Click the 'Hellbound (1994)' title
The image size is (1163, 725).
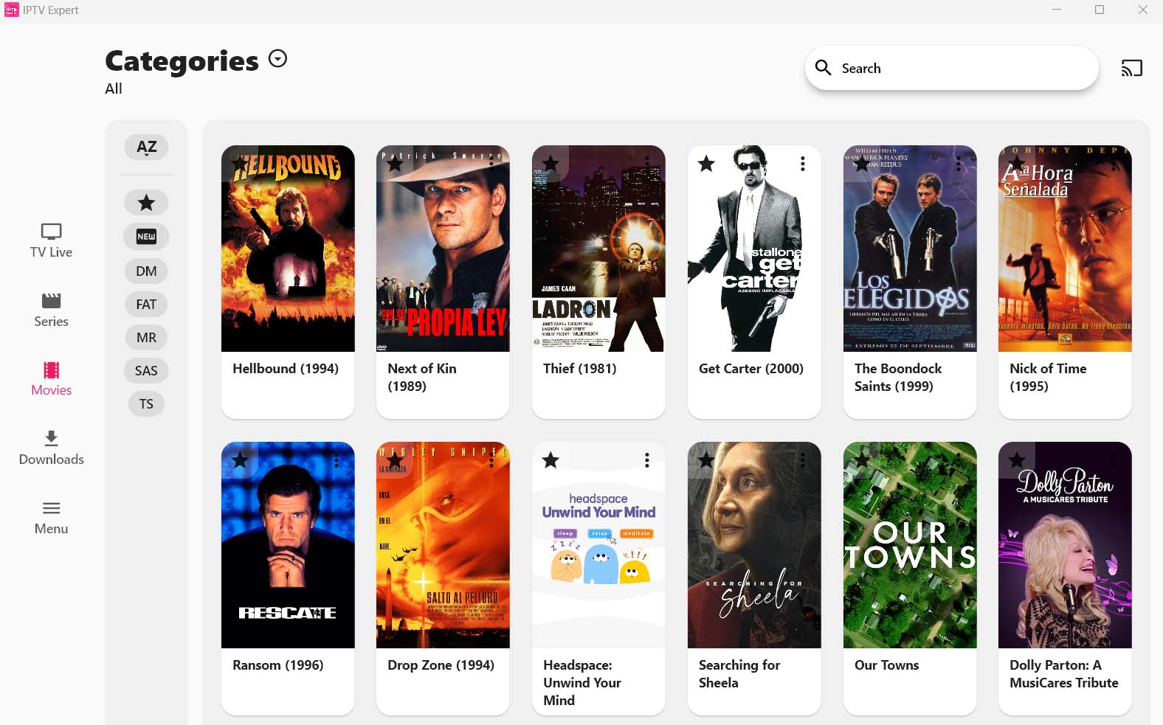286,368
